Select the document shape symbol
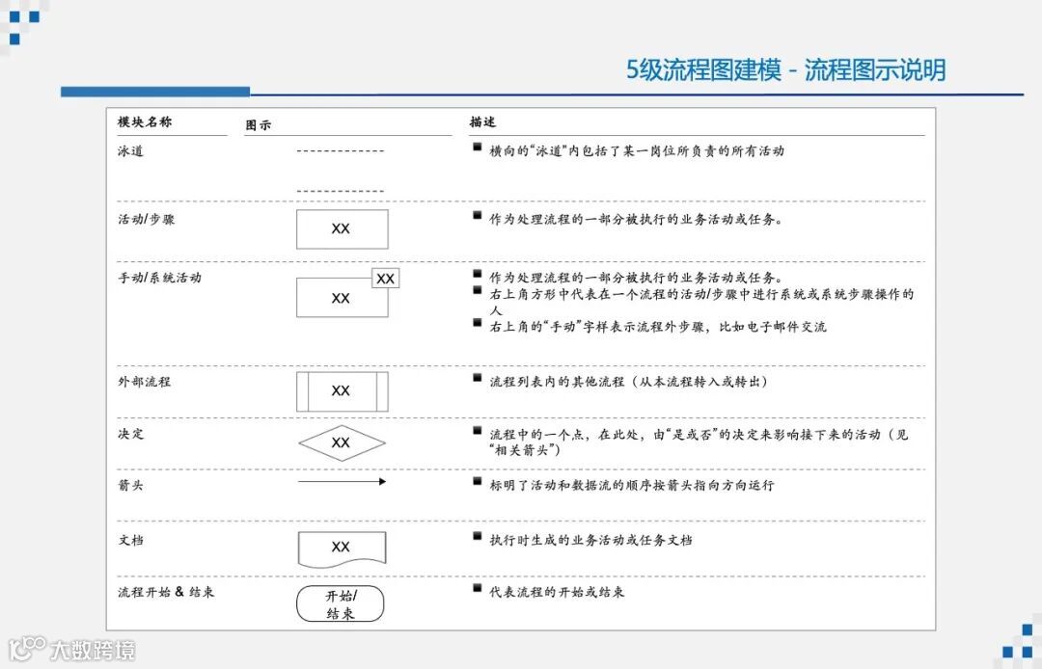The image size is (1042, 669). pyautogui.click(x=342, y=549)
